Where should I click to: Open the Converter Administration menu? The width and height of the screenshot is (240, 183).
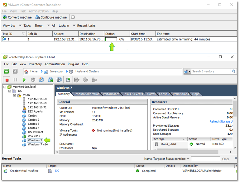tap(39, 11)
